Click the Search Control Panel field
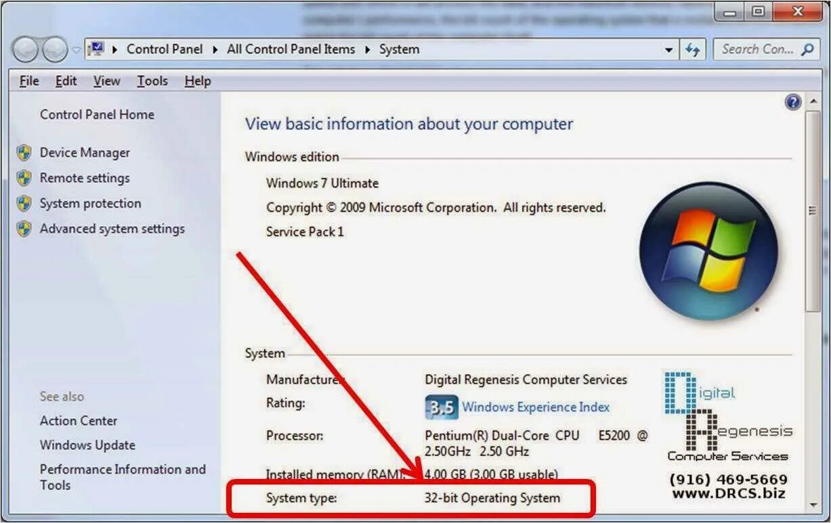Viewport: 831px width, 523px height. coord(757,49)
